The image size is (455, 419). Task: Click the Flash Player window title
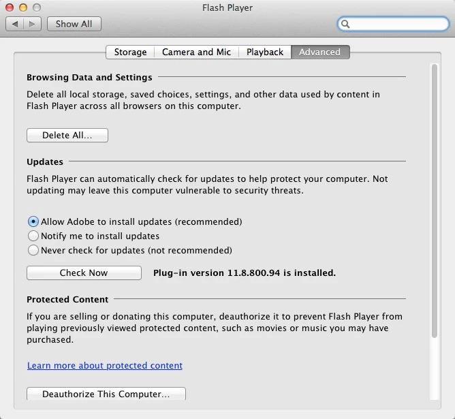coord(227,7)
